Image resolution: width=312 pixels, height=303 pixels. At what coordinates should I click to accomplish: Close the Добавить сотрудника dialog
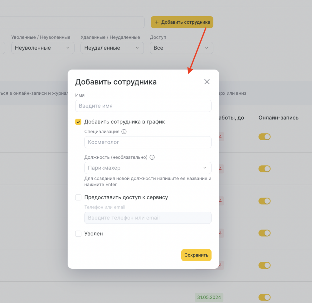point(207,82)
